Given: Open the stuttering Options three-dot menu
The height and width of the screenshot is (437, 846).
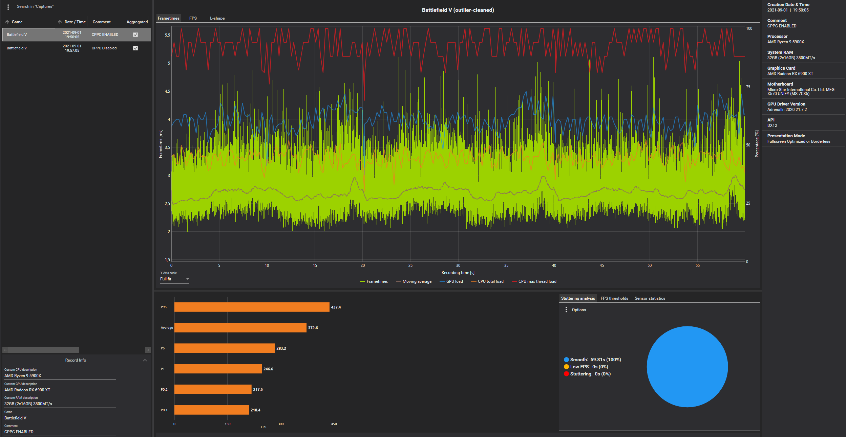Looking at the screenshot, I should [566, 310].
